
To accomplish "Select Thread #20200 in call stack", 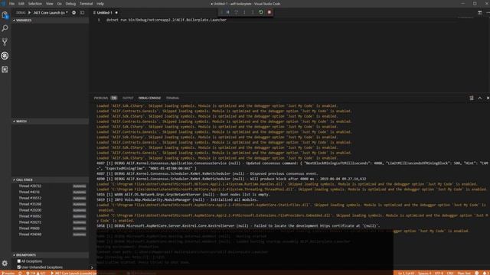I will click(x=30, y=210).
